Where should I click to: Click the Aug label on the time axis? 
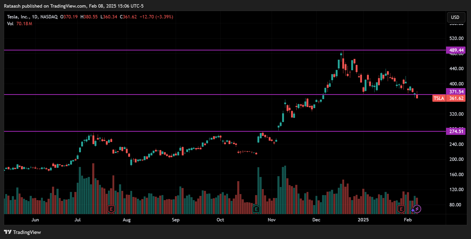[x=127, y=220]
